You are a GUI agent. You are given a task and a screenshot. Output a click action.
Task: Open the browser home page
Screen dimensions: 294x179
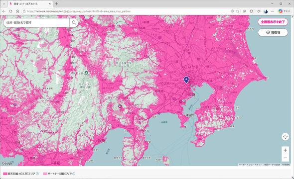click(17, 11)
